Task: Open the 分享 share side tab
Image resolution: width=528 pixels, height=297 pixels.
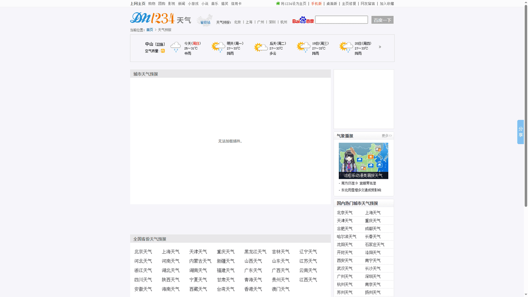Action: (521, 132)
